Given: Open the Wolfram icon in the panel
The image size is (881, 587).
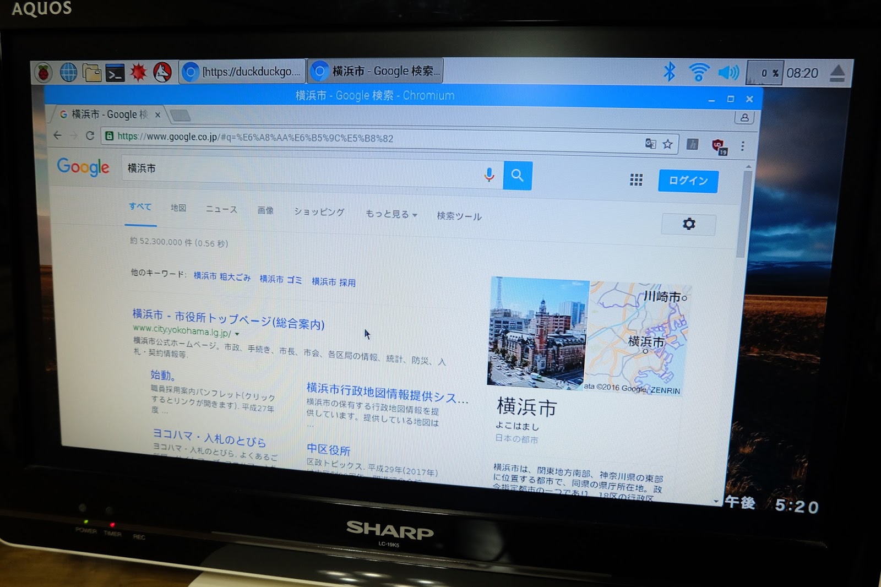Looking at the screenshot, I should coord(162,72).
